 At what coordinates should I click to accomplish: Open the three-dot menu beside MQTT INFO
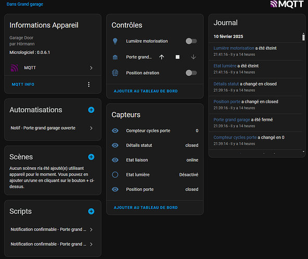89,85
